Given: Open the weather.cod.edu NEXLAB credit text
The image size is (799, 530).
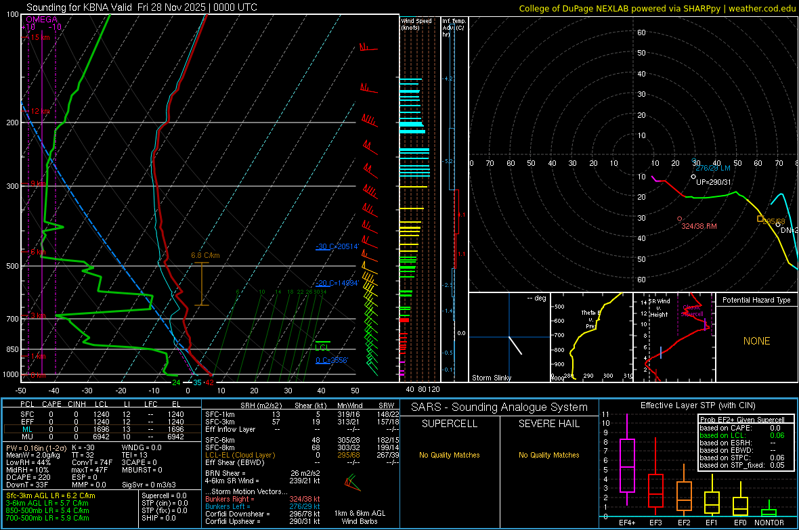Looking at the screenshot, I should 657,8.
